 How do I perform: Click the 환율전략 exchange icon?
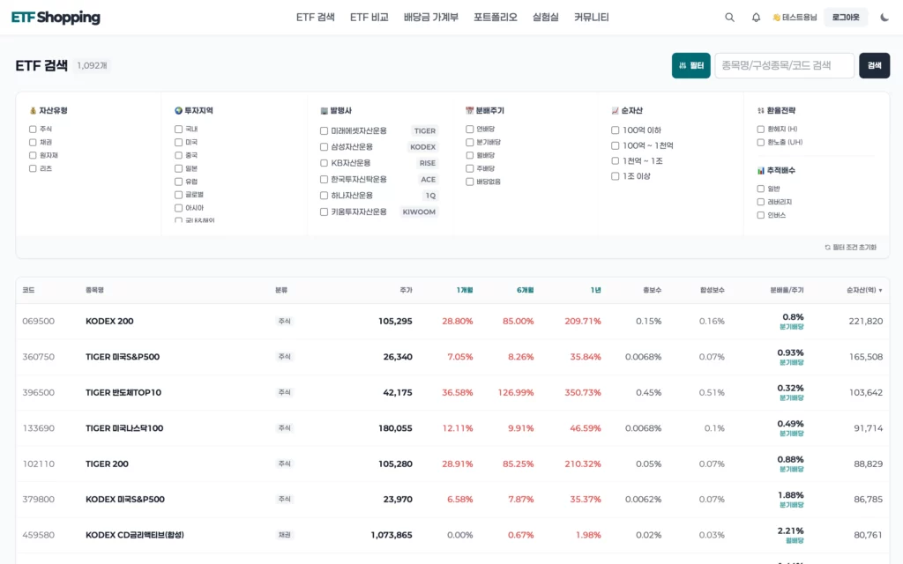click(x=761, y=110)
